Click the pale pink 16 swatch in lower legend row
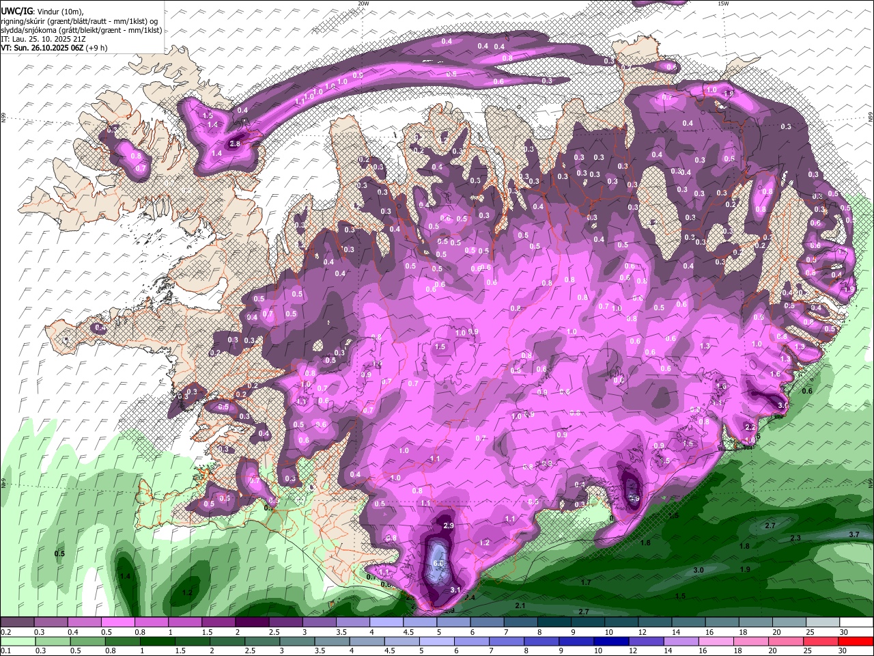874x656 pixels. [715, 641]
